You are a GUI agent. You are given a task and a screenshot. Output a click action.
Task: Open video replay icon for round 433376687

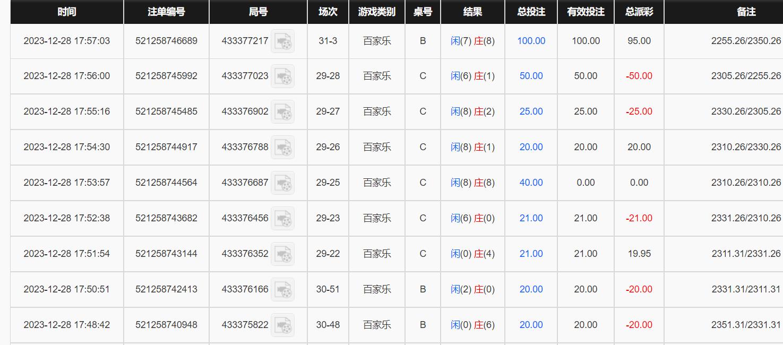click(x=282, y=183)
